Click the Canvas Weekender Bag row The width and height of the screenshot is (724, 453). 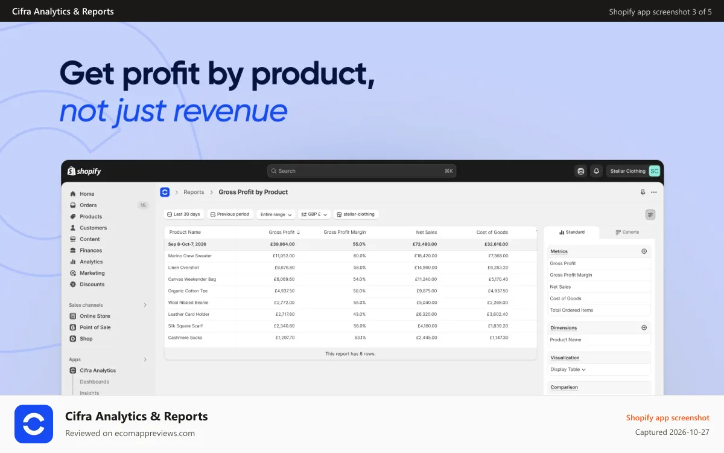(350, 279)
